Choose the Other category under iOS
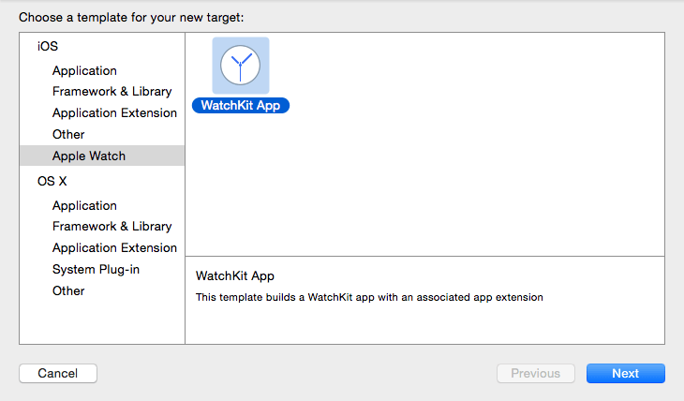Image resolution: width=684 pixels, height=401 pixels. point(68,134)
